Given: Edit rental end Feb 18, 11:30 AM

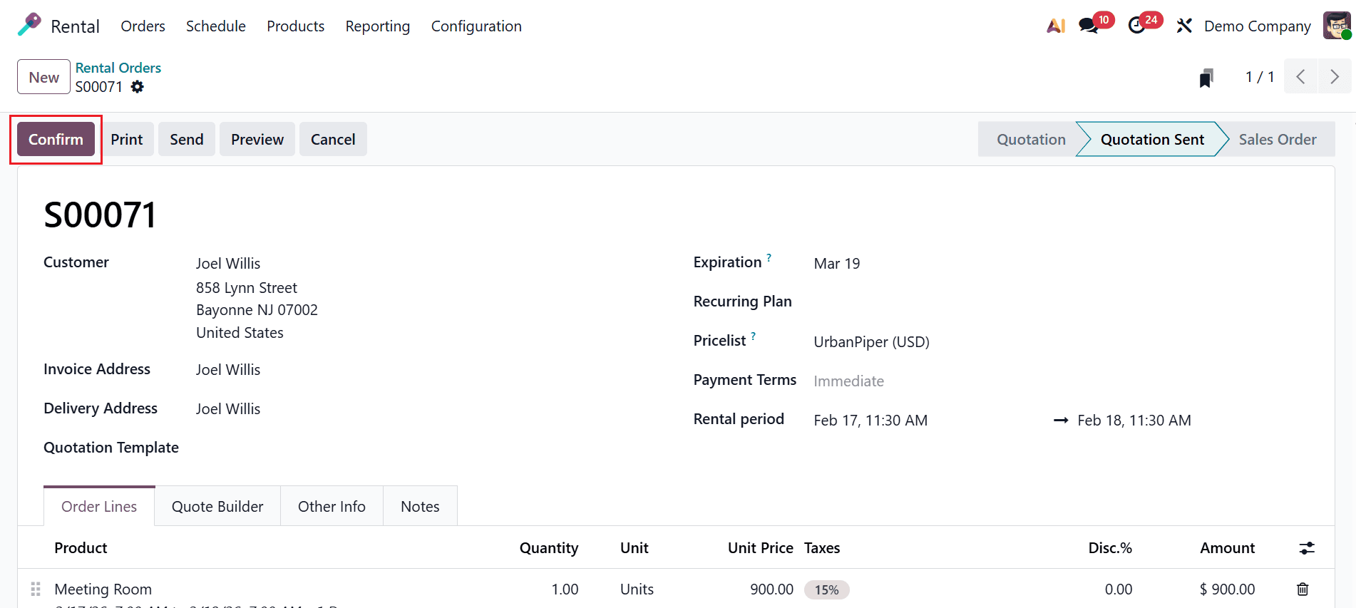Looking at the screenshot, I should [x=1134, y=420].
